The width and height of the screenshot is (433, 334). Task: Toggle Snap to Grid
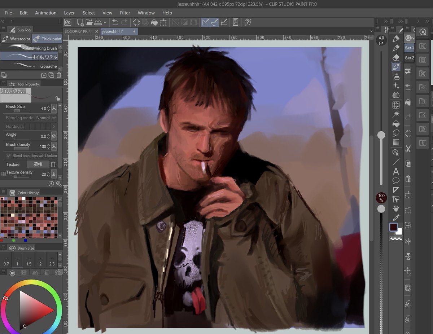pyautogui.click(x=224, y=22)
